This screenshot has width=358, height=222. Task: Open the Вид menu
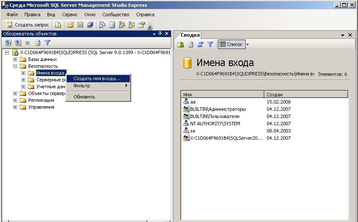(51, 14)
